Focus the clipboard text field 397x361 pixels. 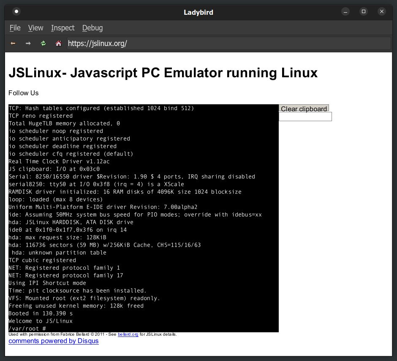pos(305,117)
